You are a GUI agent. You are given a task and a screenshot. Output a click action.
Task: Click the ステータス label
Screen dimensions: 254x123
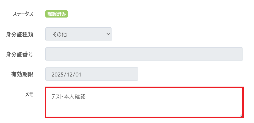[x=23, y=14]
